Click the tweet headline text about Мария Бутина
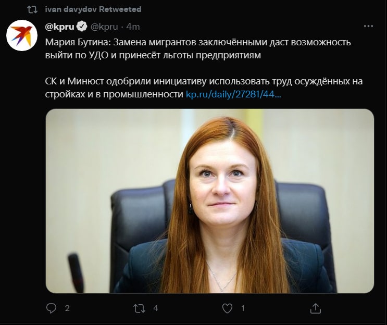This screenshot has width=387, height=325. pyautogui.click(x=198, y=48)
